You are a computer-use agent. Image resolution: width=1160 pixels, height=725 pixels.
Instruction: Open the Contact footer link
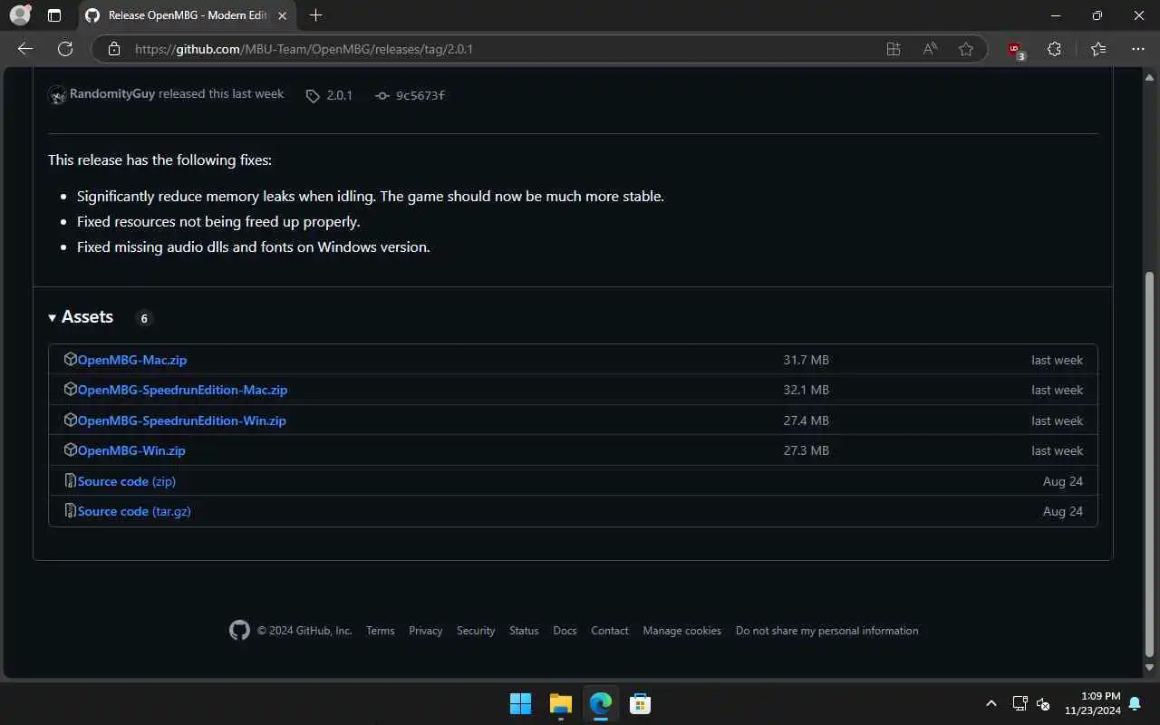click(610, 631)
